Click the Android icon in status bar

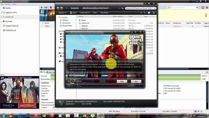tap(201, 111)
